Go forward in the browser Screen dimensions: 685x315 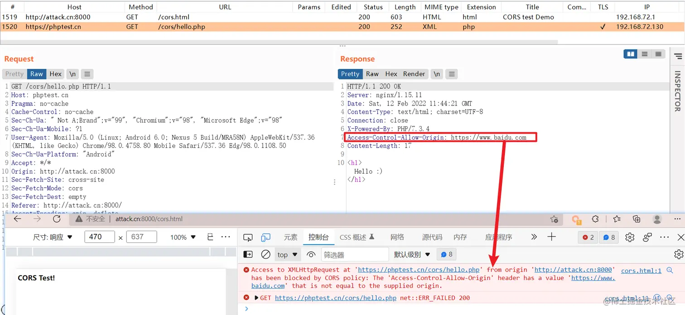tap(37, 219)
